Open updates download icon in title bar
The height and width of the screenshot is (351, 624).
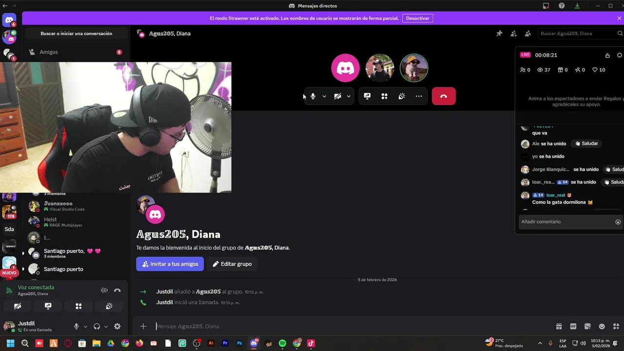(577, 6)
